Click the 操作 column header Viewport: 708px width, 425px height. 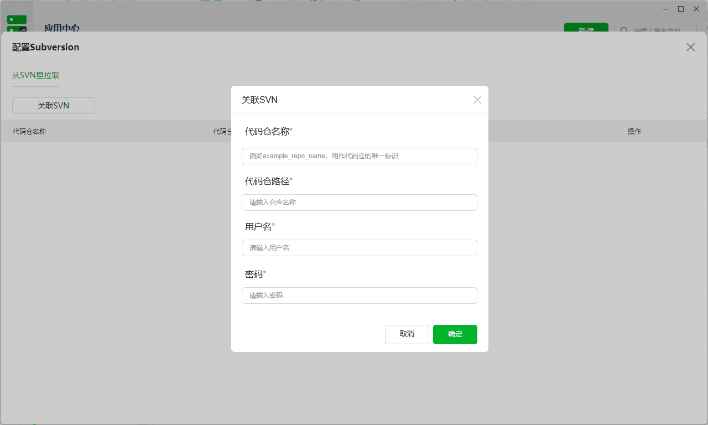tap(634, 132)
